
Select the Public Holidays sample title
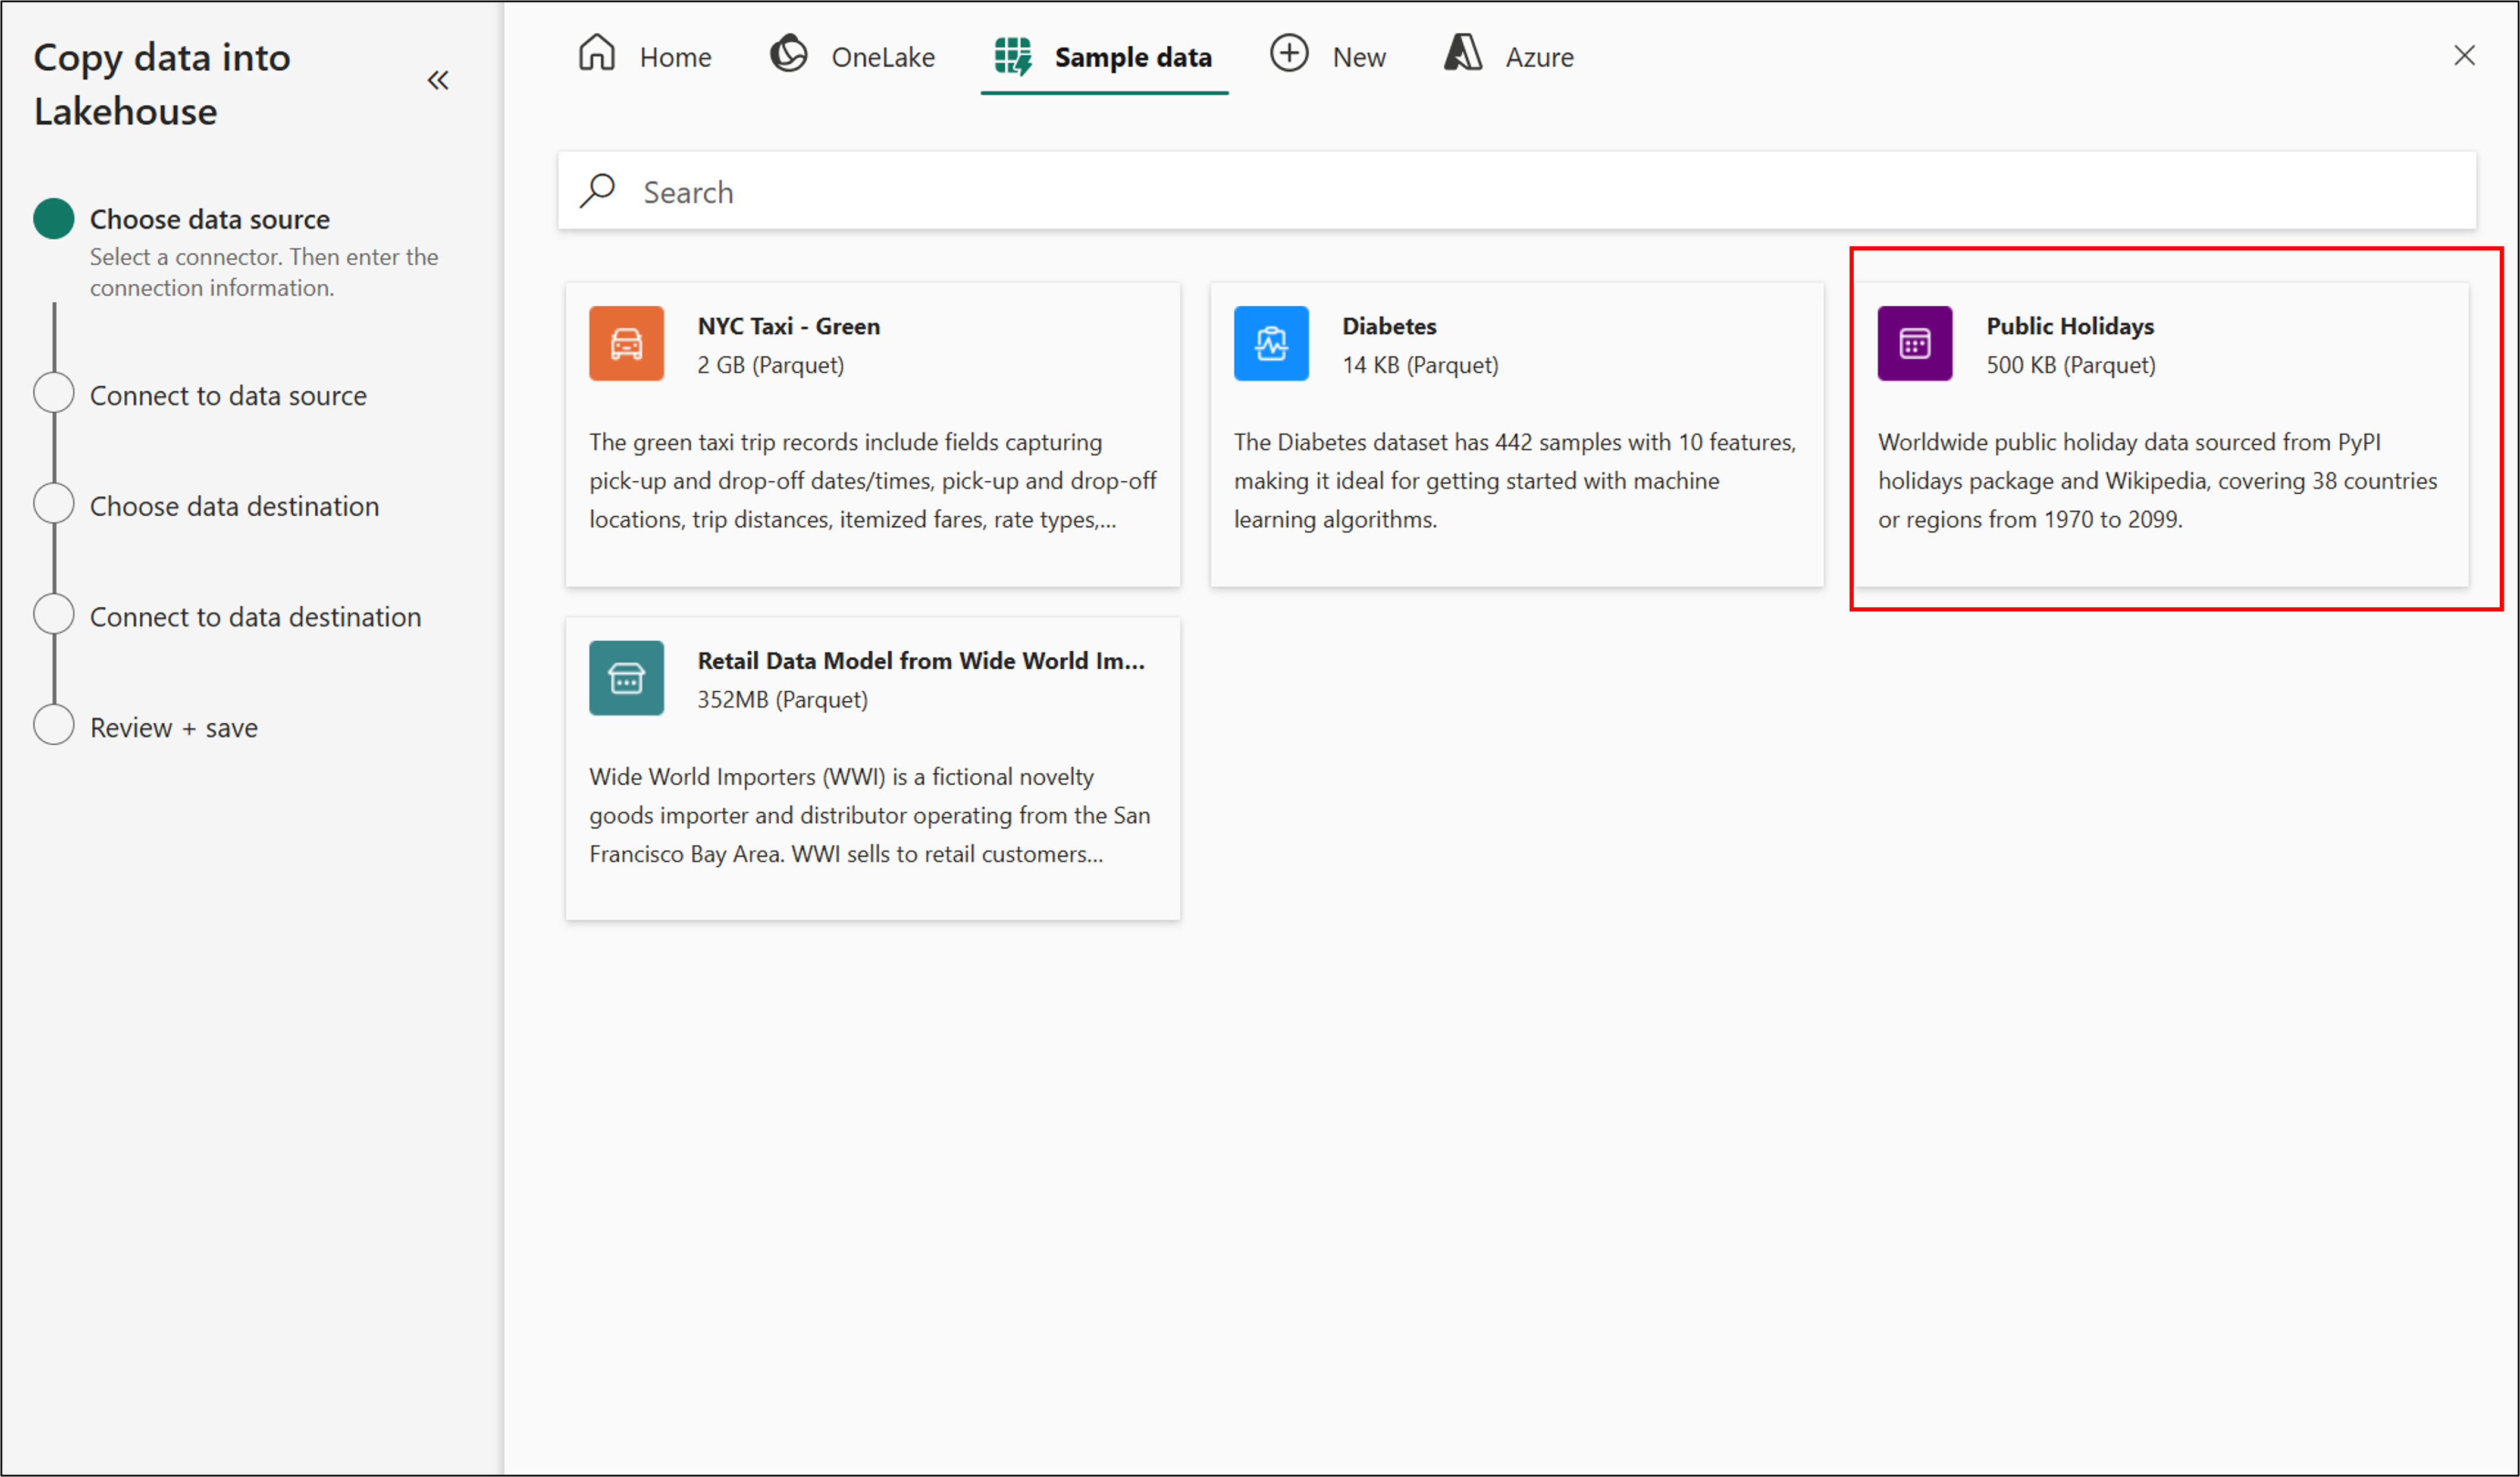click(2069, 327)
